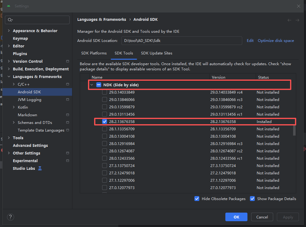Open Keymap settings
The height and width of the screenshot is (227, 306).
point(20,38)
